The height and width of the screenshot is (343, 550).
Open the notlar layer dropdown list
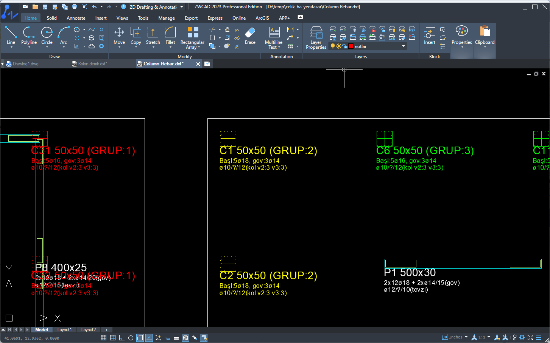coord(404,46)
